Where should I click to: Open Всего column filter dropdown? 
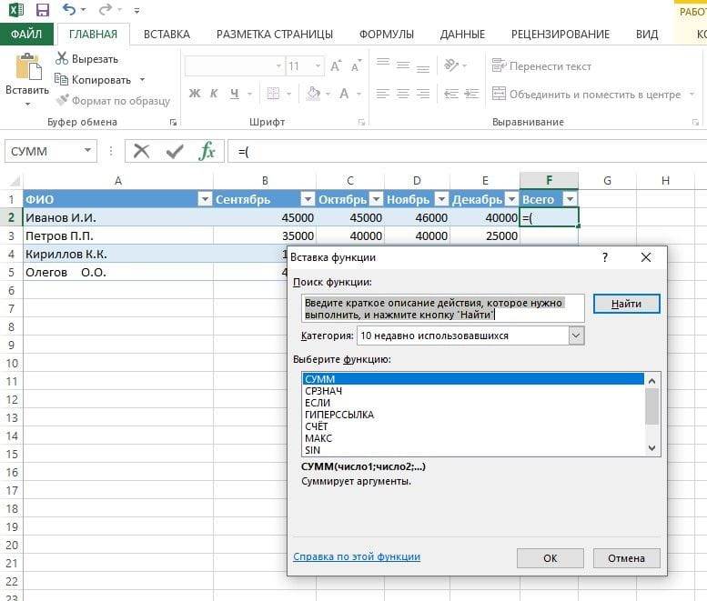pyautogui.click(x=570, y=199)
